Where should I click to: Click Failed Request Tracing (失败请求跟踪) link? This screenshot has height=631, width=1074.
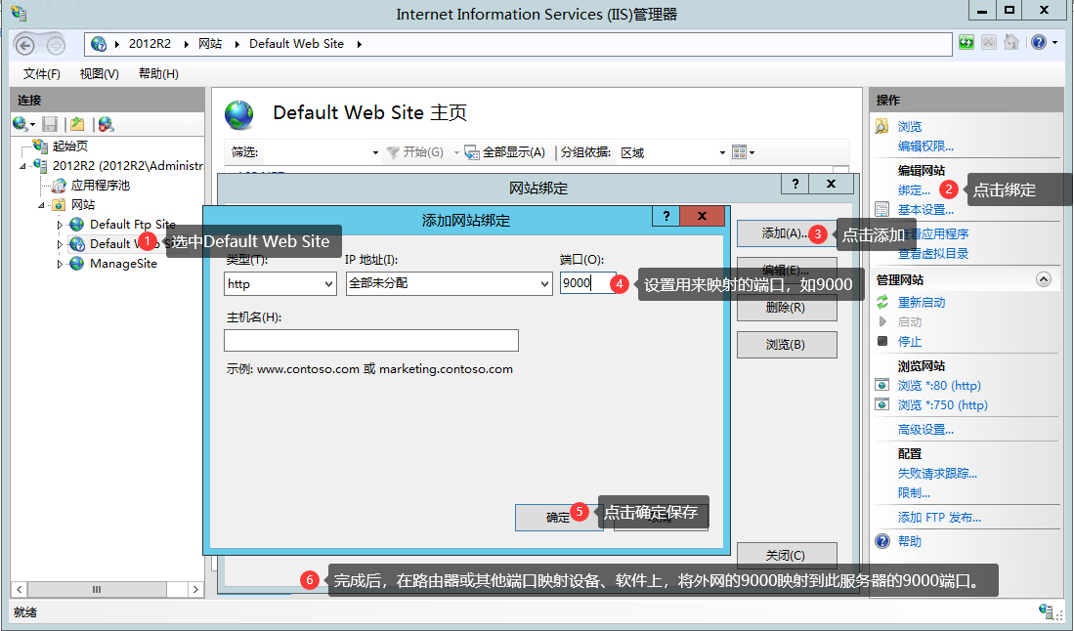937,474
